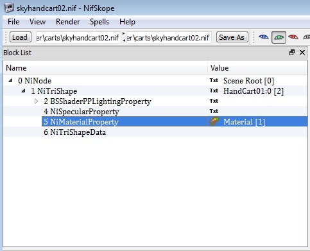Toggle the gray eye view icon

click(x=307, y=37)
